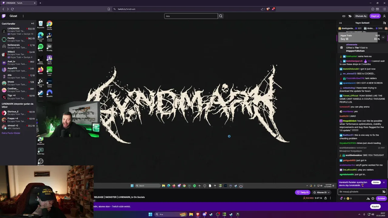The image size is (388, 218).
Task: Bookmark this page via address bar icon
Action: [109, 9]
